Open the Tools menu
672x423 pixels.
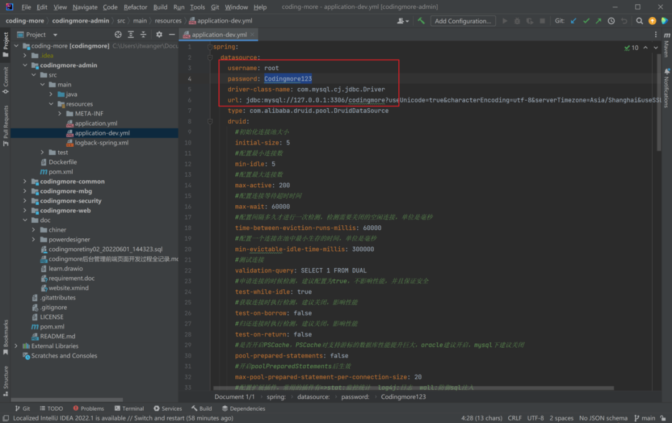[197, 7]
